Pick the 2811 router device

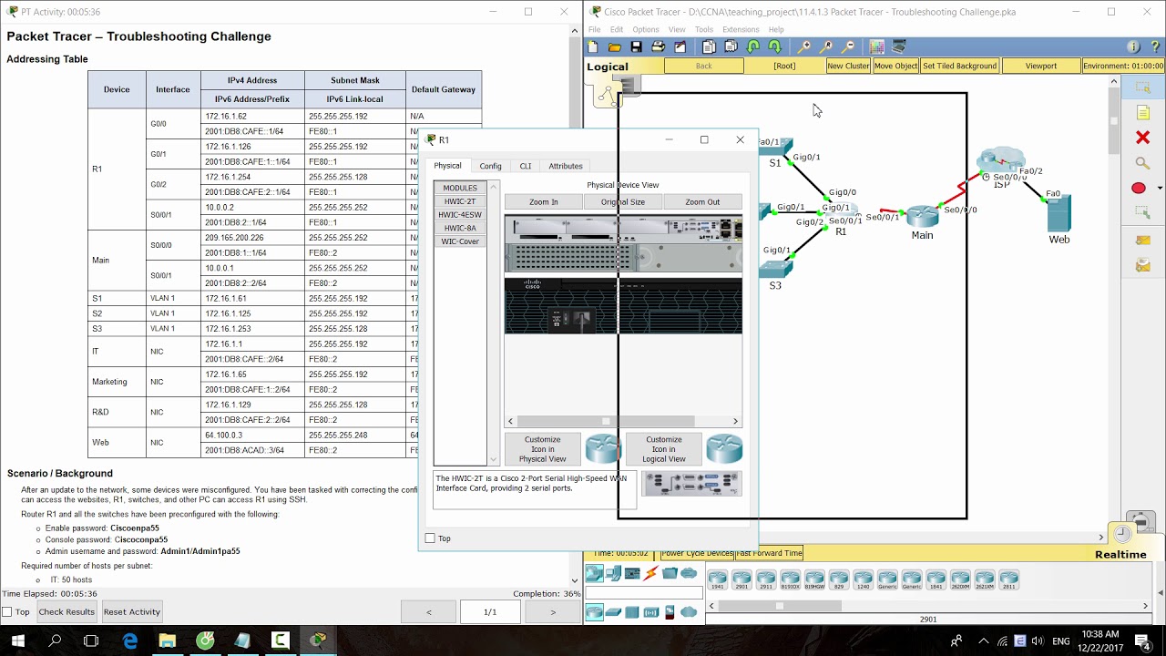click(1008, 579)
